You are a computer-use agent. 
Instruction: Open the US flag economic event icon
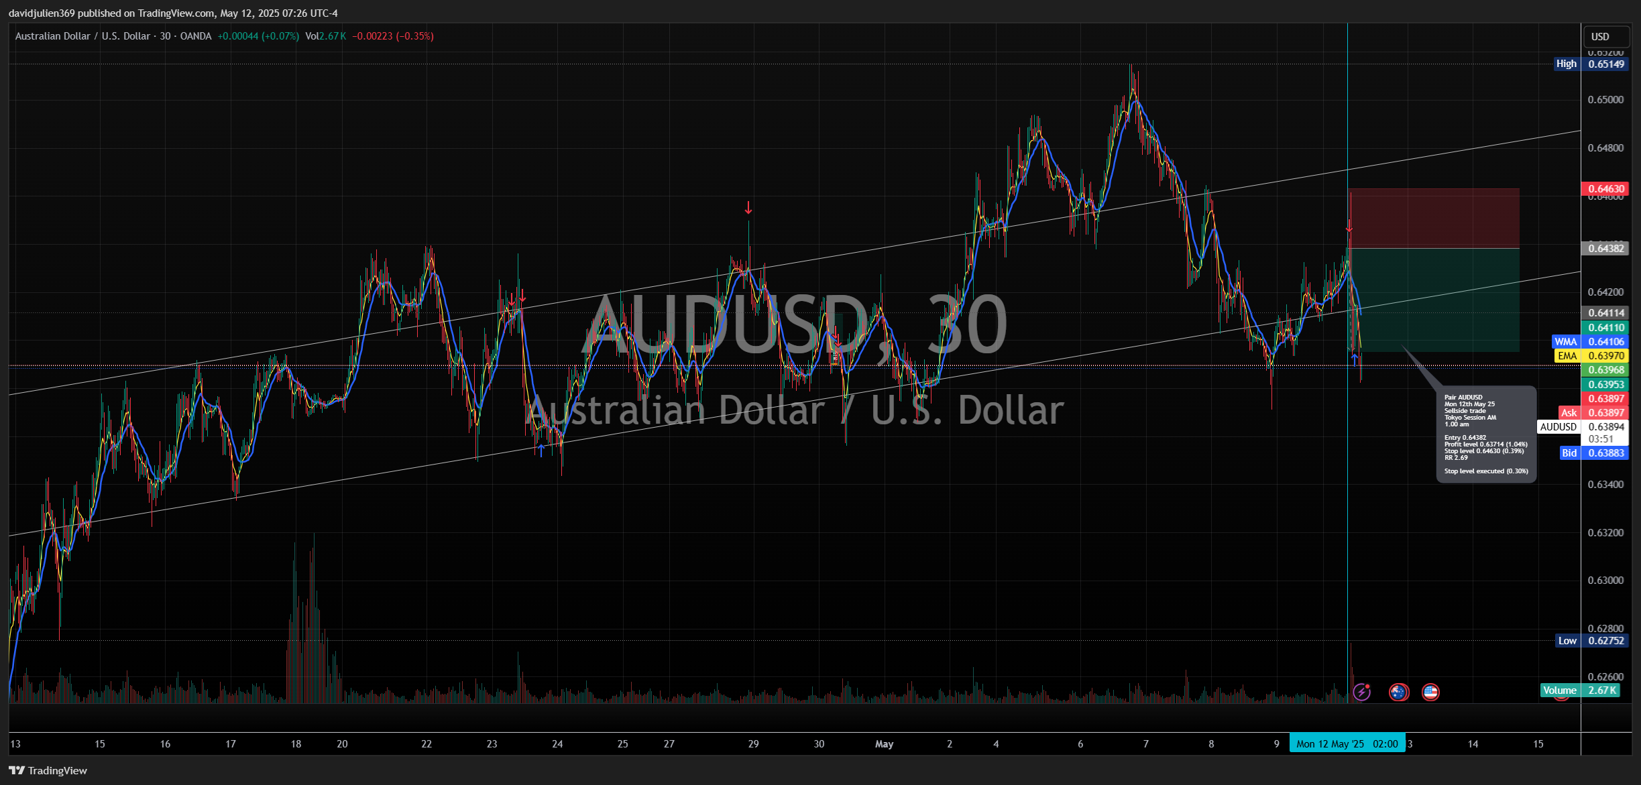click(1430, 692)
